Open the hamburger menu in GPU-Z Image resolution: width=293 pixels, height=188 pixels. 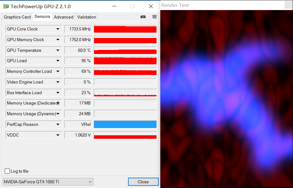[155, 17]
